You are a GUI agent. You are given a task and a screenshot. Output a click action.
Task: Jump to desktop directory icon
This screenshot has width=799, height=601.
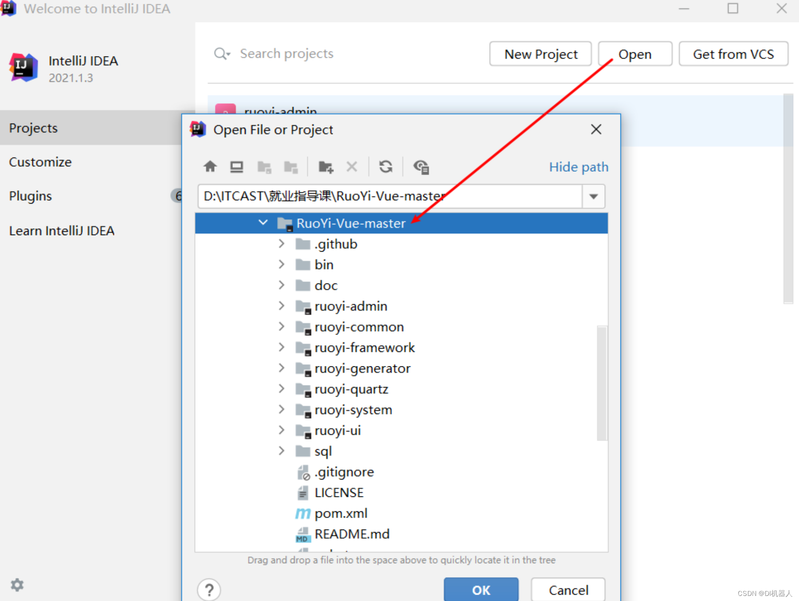(237, 167)
